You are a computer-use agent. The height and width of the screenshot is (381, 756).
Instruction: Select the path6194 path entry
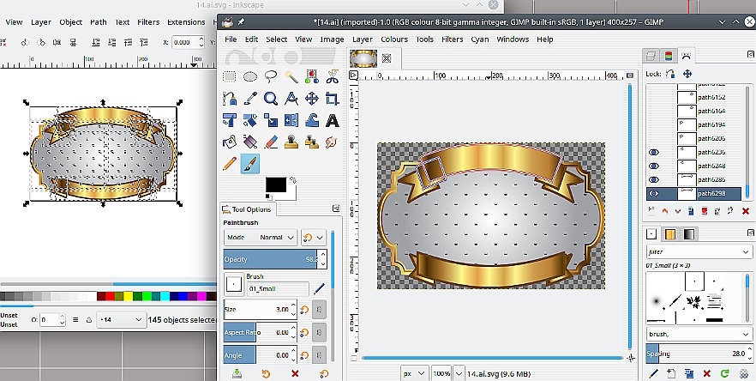coord(711,124)
